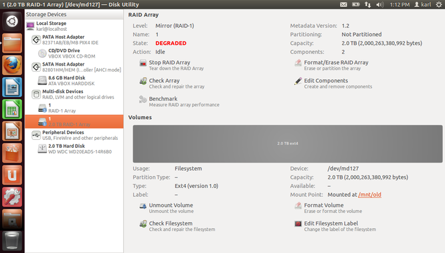The height and width of the screenshot is (253, 445).
Task: Click the Edit Filesystem Label icon
Action: 298,224
